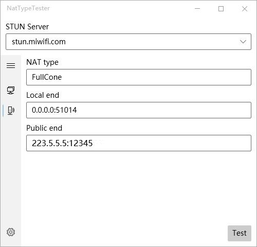Maximize the NatTypeTester window
The image size is (257, 247).
[221, 9]
